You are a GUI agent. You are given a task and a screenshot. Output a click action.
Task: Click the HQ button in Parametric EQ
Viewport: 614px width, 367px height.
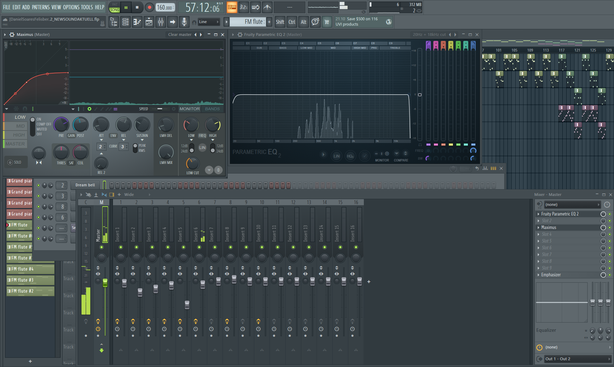pos(350,156)
